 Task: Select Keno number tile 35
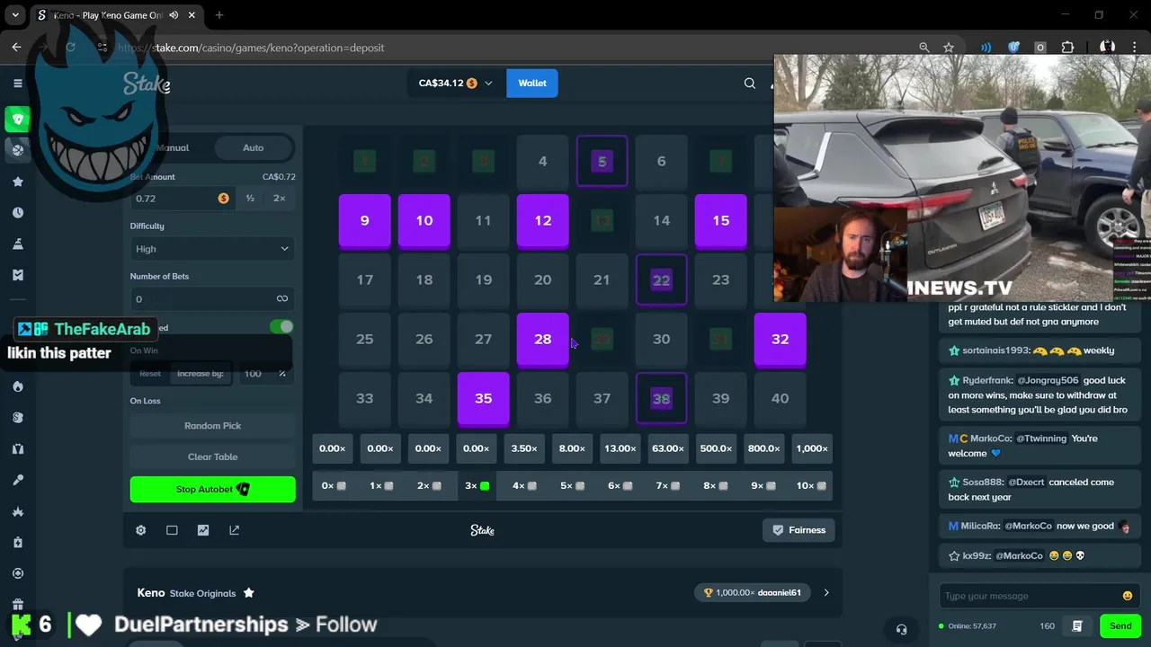click(x=484, y=399)
